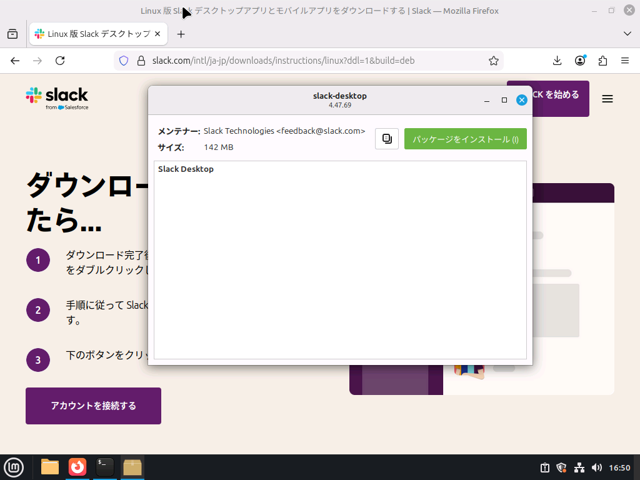The image size is (640, 480).
Task: Open a new browser tab
Action: tap(181, 34)
